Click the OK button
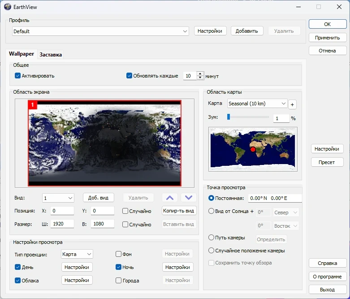 328,24
